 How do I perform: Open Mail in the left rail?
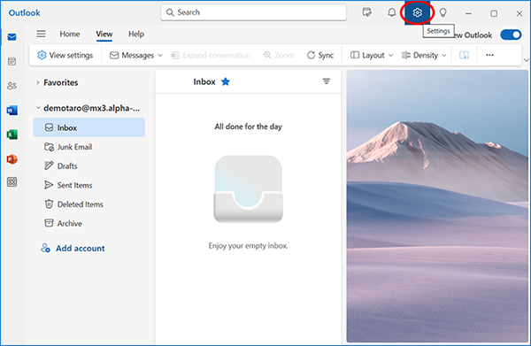click(x=12, y=37)
